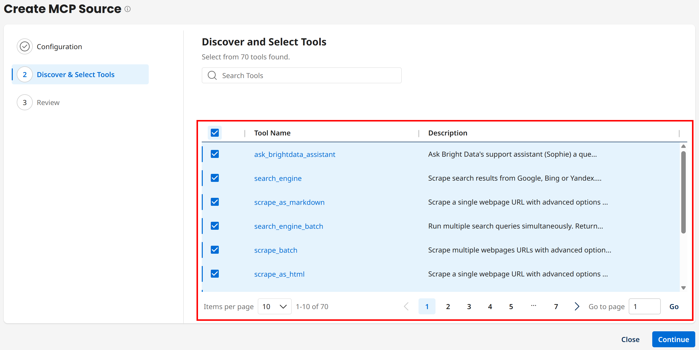Screen dimensions: 699x350
Task: Click the Close button
Action: [630, 339]
